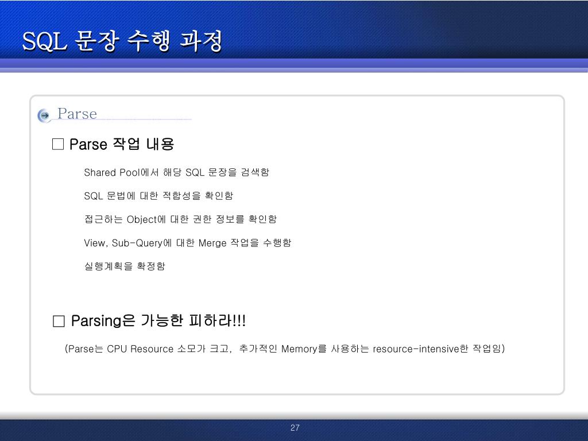The width and height of the screenshot is (588, 441).
Task: Select the parenthetical note about CPU Resource
Action: [x=285, y=349]
